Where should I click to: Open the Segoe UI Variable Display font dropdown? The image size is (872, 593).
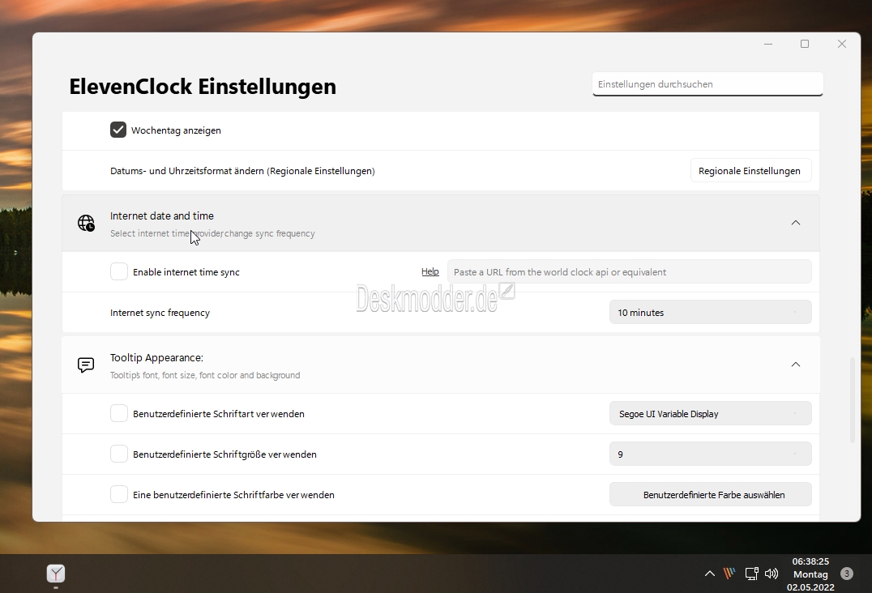[x=710, y=413]
